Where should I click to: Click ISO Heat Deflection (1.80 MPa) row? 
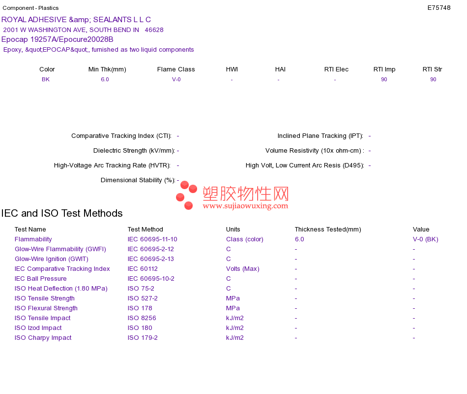point(61,288)
